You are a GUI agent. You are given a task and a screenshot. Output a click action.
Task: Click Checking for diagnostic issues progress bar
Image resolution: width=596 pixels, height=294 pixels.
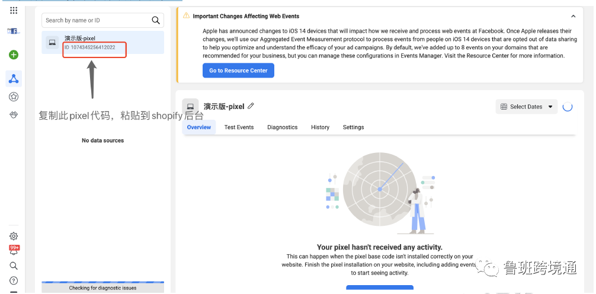tap(102, 287)
